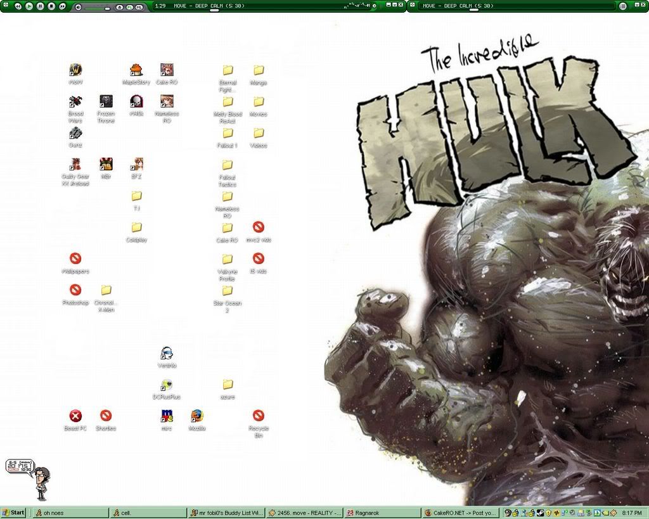The image size is (649, 519).
Task: Switch to the CakeRO.NET browser taskbar button
Action: click(x=461, y=513)
